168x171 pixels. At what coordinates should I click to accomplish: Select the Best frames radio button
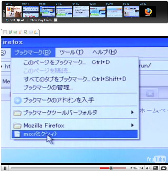7,20
